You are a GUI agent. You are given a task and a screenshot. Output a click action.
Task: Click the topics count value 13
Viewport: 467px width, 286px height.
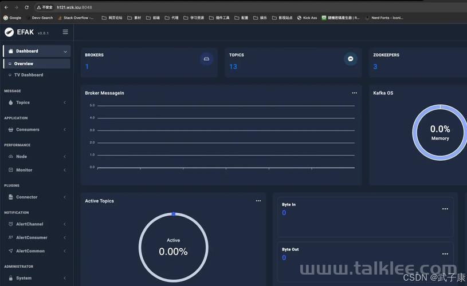(x=233, y=66)
